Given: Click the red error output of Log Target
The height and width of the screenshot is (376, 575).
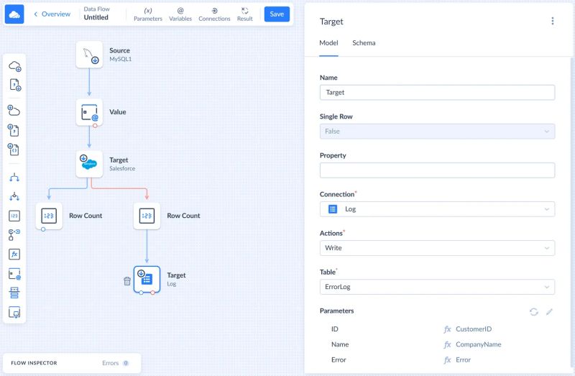Looking at the screenshot, I should point(153,293).
